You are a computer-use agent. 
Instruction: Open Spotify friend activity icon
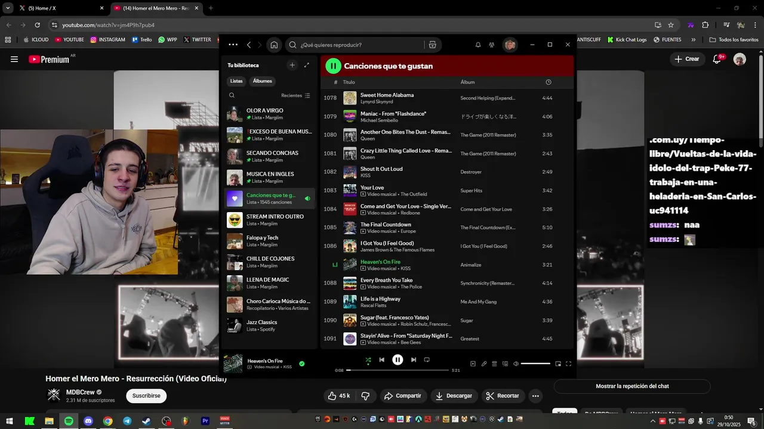(491, 45)
